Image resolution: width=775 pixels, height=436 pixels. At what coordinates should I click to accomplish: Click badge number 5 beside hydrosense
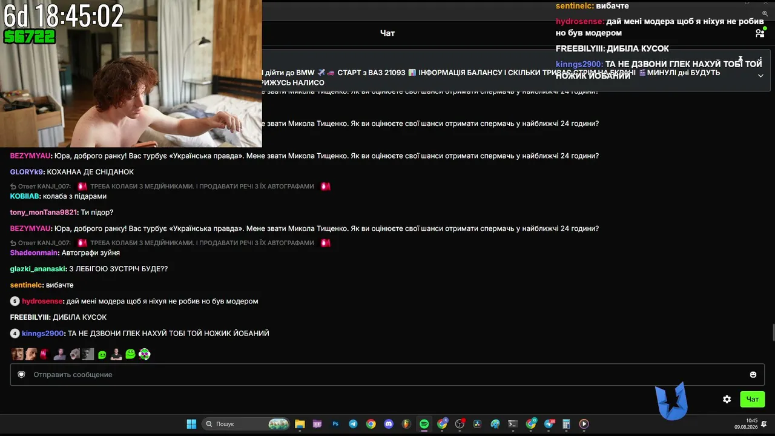pos(15,302)
